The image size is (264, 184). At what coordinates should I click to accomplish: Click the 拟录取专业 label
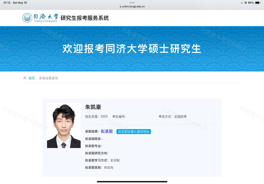94,146
